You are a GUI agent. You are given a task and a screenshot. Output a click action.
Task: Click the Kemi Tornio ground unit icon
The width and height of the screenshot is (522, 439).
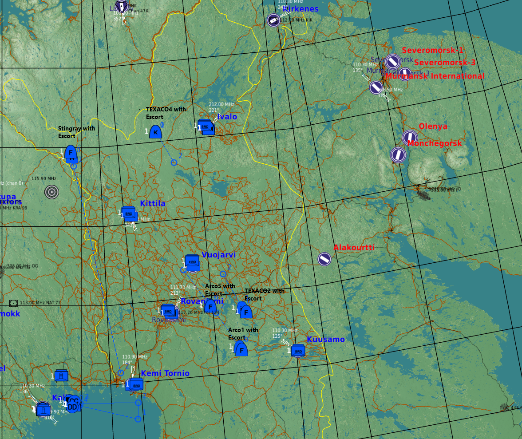[x=136, y=385]
